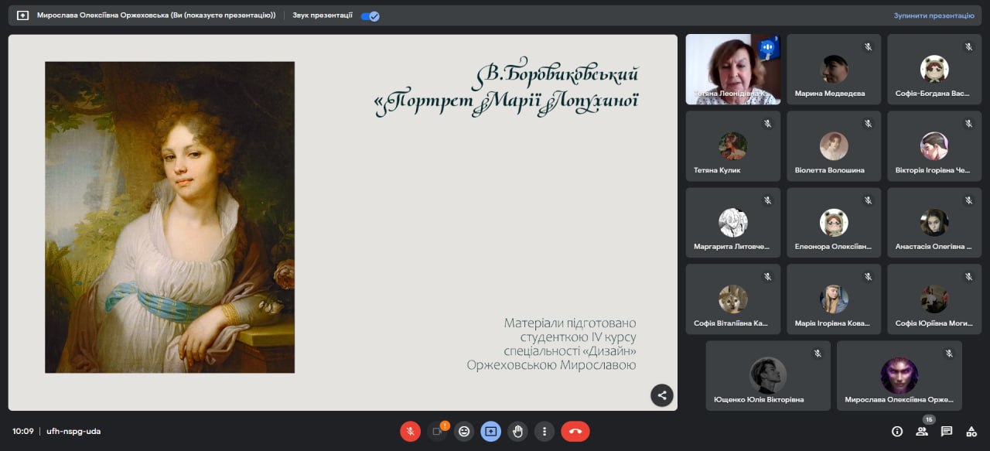Open the emoji reactions panel
990x451 pixels.
464,431
